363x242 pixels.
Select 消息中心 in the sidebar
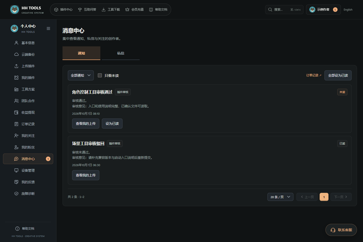tap(28, 159)
